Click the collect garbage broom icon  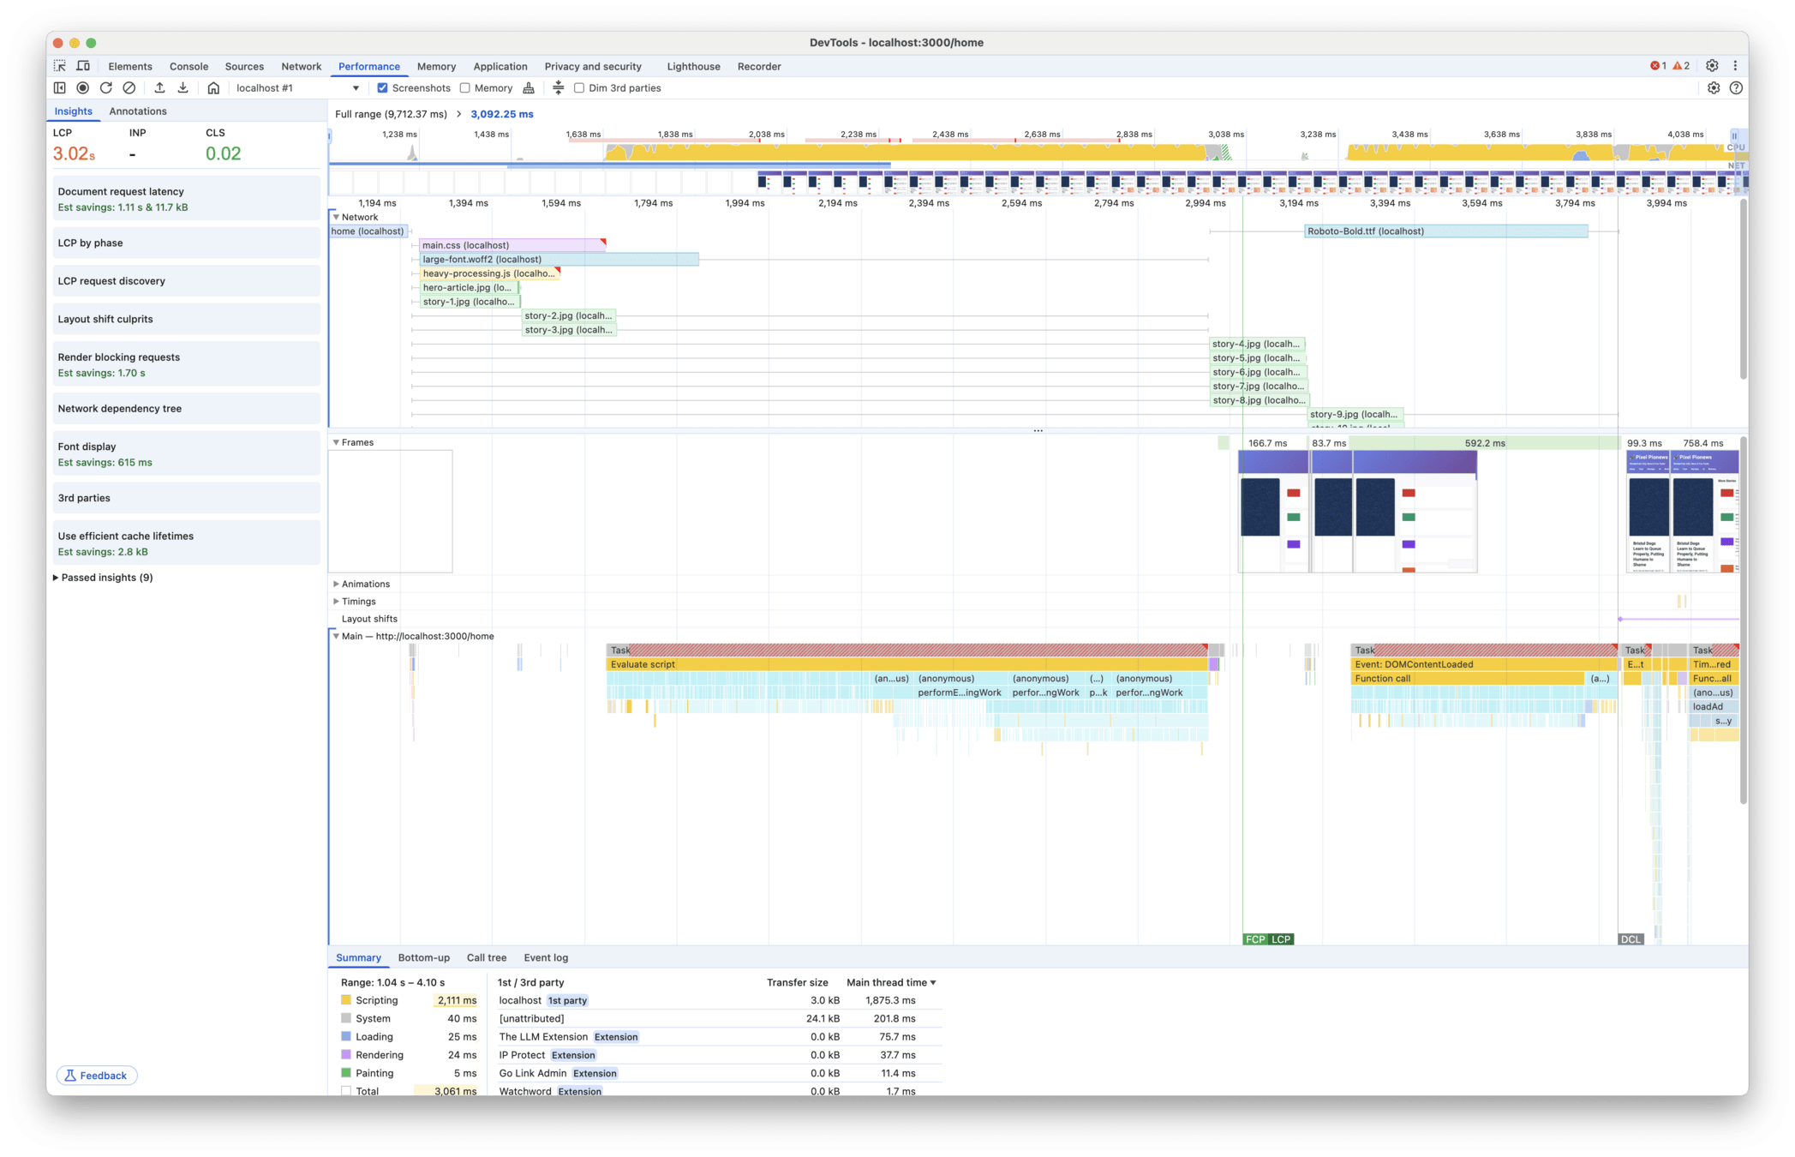click(x=529, y=88)
